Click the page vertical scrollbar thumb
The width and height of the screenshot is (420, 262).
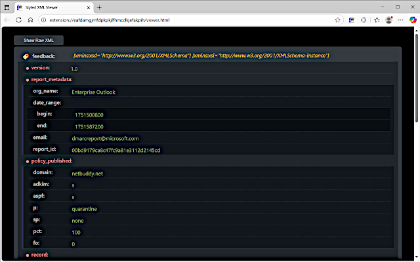point(417,77)
